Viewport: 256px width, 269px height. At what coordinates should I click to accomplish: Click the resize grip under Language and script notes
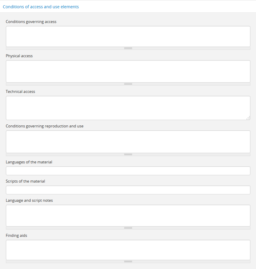[x=128, y=228]
